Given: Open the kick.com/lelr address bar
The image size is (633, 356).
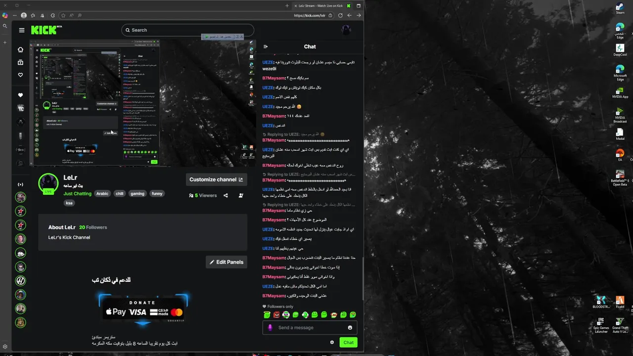Looking at the screenshot, I should click(x=310, y=15).
